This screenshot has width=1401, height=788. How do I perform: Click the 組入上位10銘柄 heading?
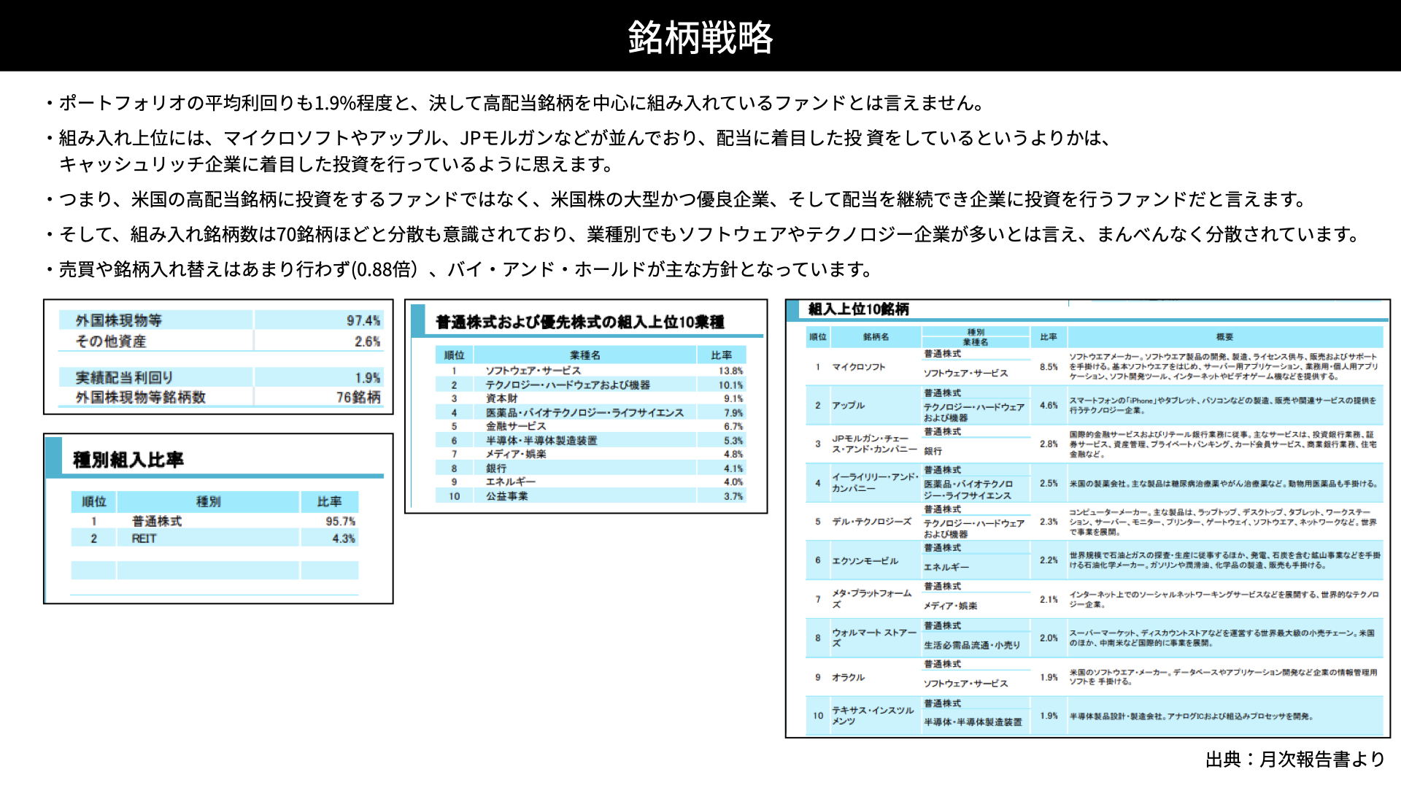(x=858, y=309)
